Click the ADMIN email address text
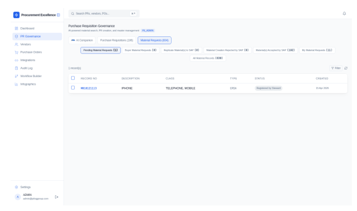Screen dimensions: 357x211 coord(36,199)
